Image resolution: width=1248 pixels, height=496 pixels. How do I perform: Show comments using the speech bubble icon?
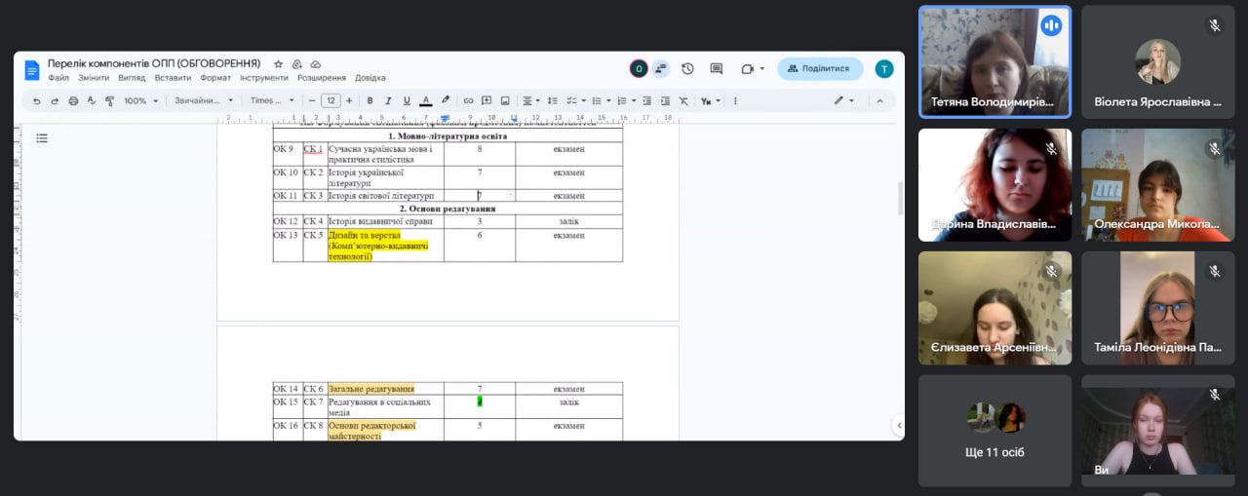pyautogui.click(x=717, y=68)
